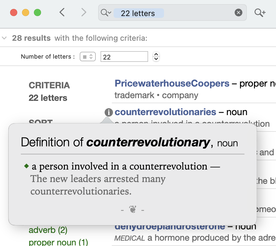Filter results by adverb (2)
Screen dimensions: 276x246
(48, 230)
